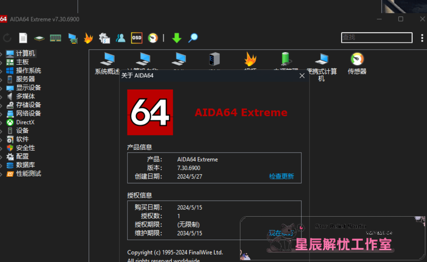The image size is (427, 262).
Task: Click the monitor and network card toolbar icon
Action: [x=72, y=38]
